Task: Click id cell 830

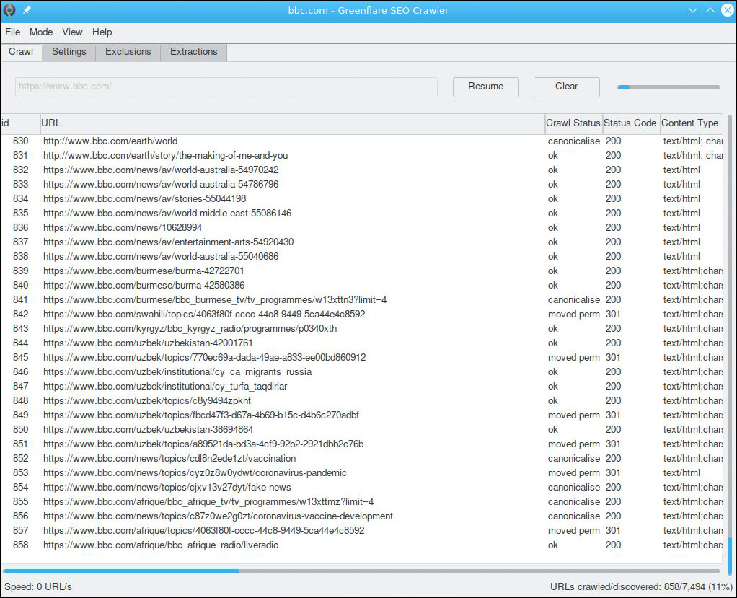Action: tap(21, 141)
